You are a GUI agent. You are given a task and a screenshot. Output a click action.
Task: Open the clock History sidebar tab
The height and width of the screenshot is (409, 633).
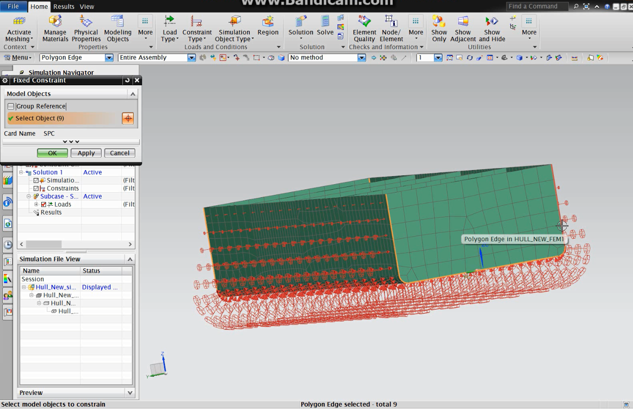pyautogui.click(x=7, y=244)
